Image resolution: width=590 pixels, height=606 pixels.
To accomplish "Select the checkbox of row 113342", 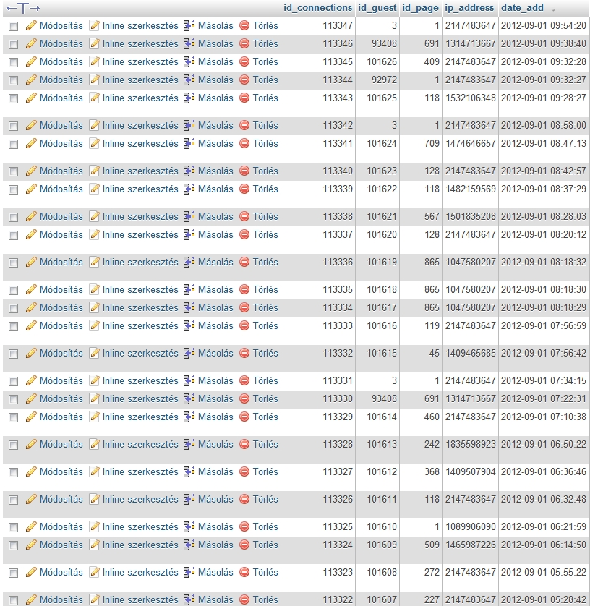I will [14, 127].
